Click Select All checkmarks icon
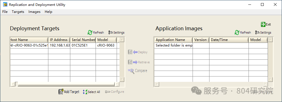 (85, 92)
